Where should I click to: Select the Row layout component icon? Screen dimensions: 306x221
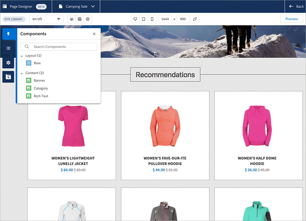pyautogui.click(x=29, y=63)
